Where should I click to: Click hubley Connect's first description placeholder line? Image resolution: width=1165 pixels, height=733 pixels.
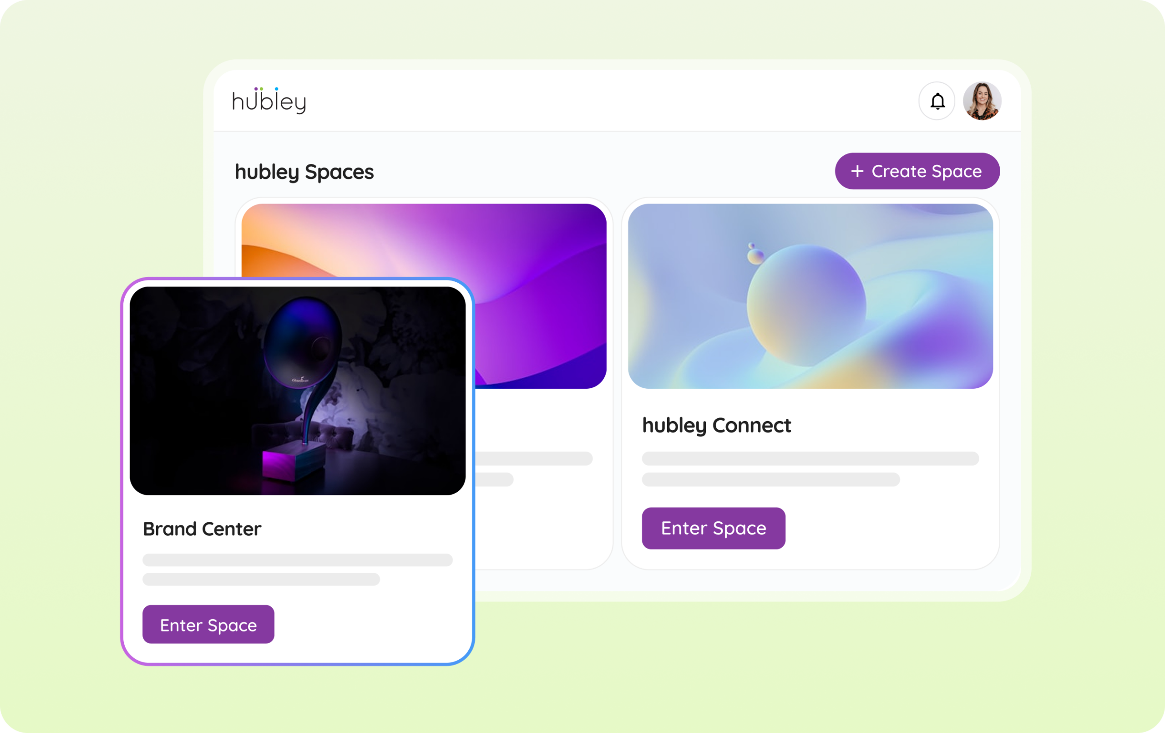tap(810, 458)
